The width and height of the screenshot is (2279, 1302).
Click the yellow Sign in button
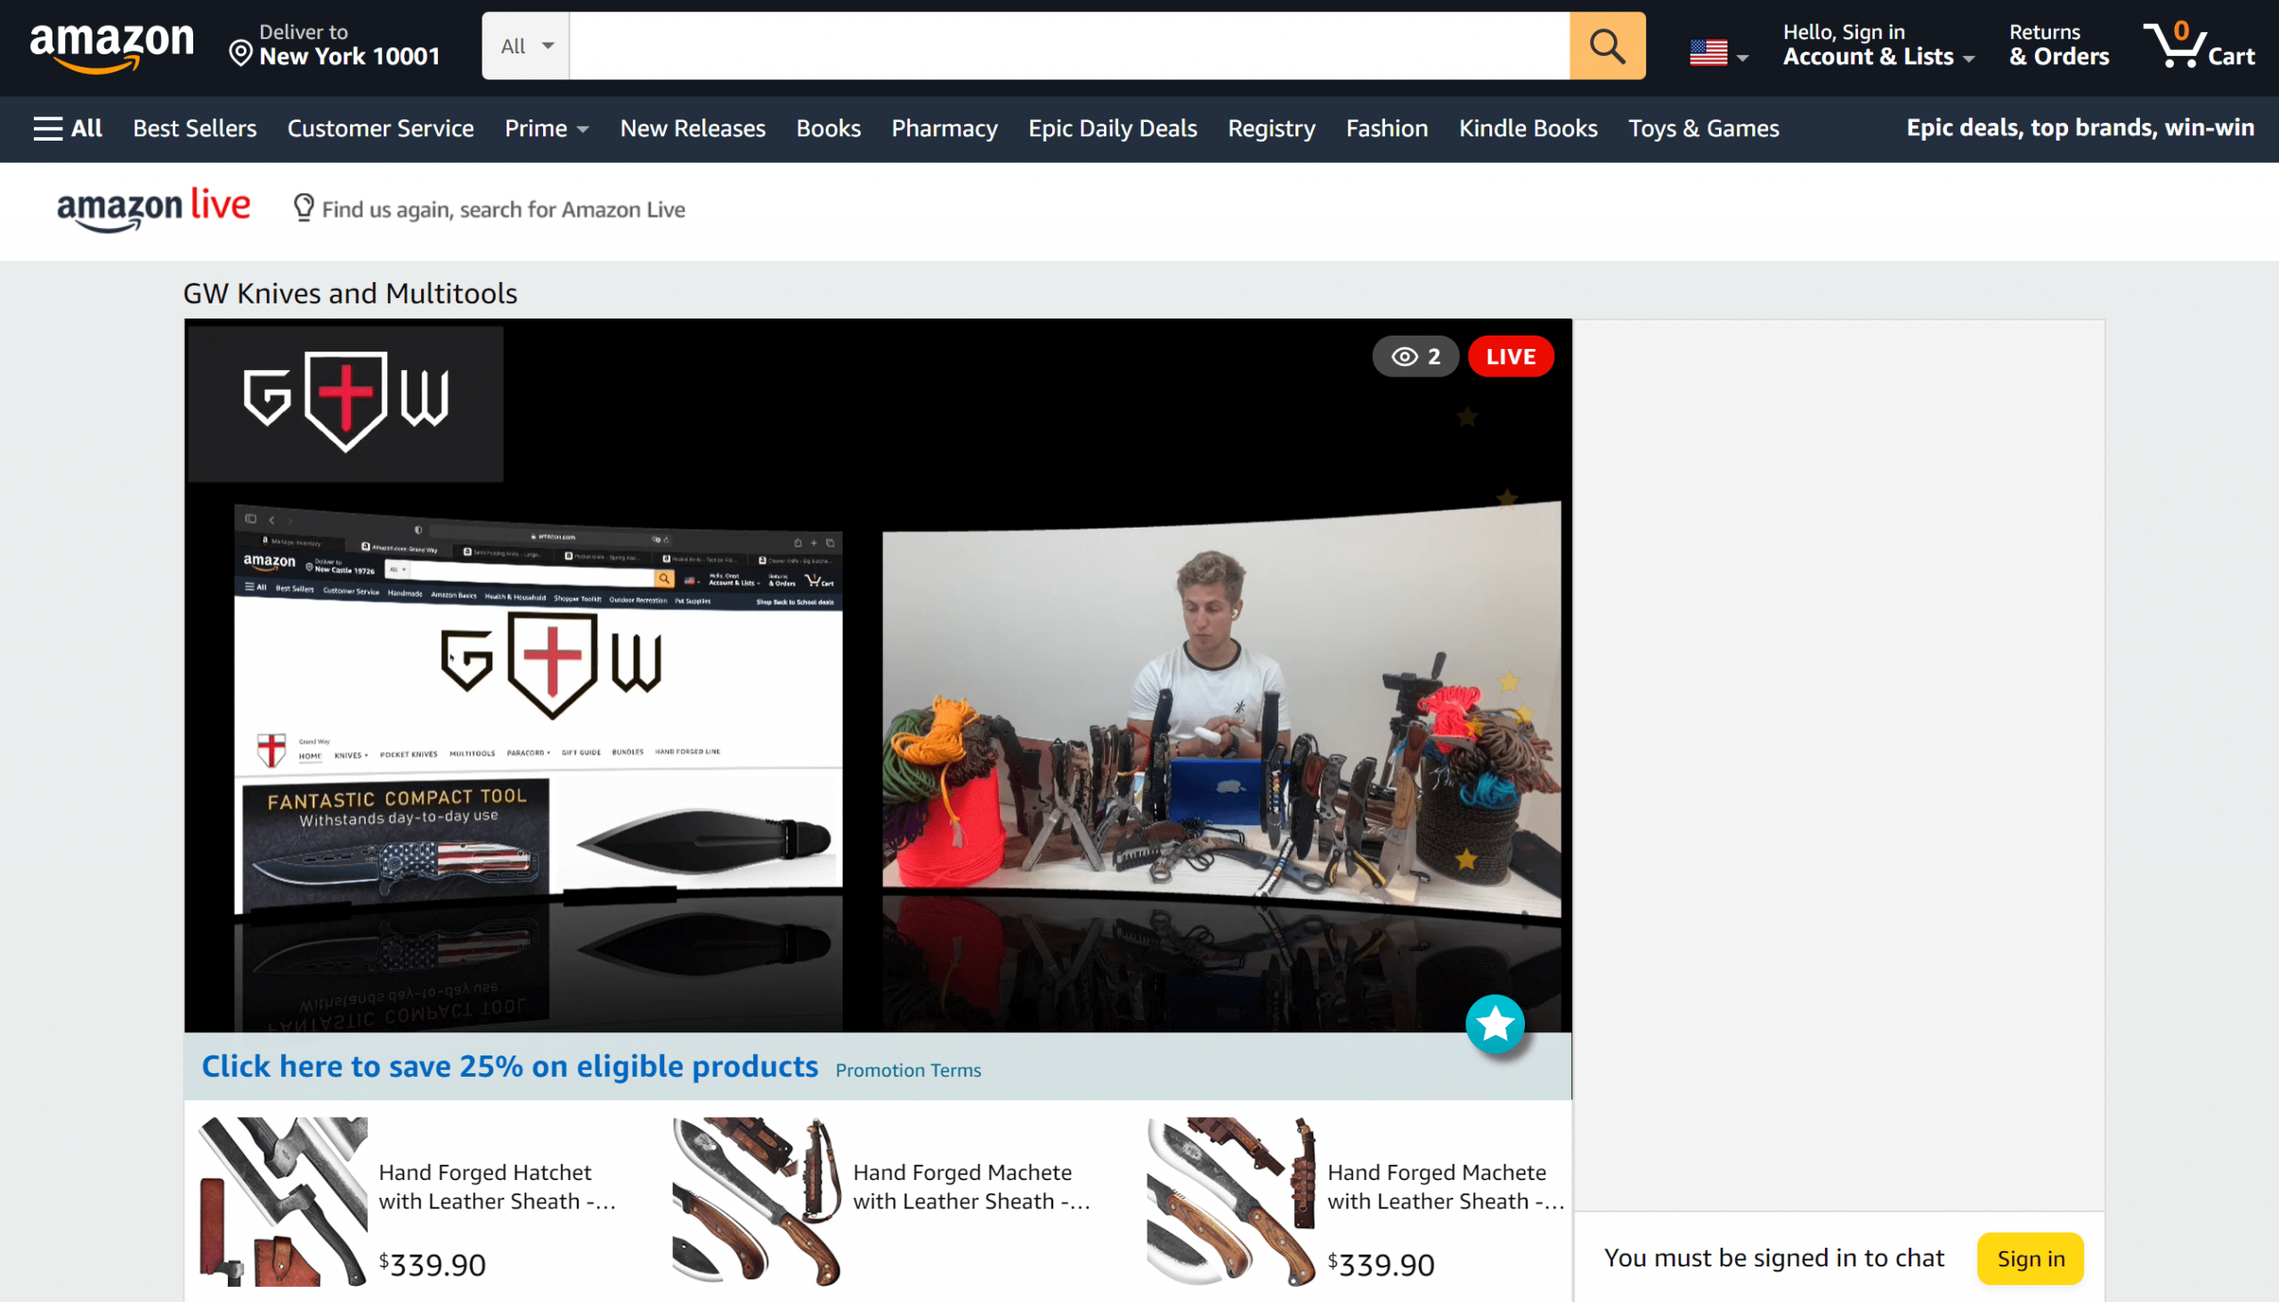tap(2030, 1258)
